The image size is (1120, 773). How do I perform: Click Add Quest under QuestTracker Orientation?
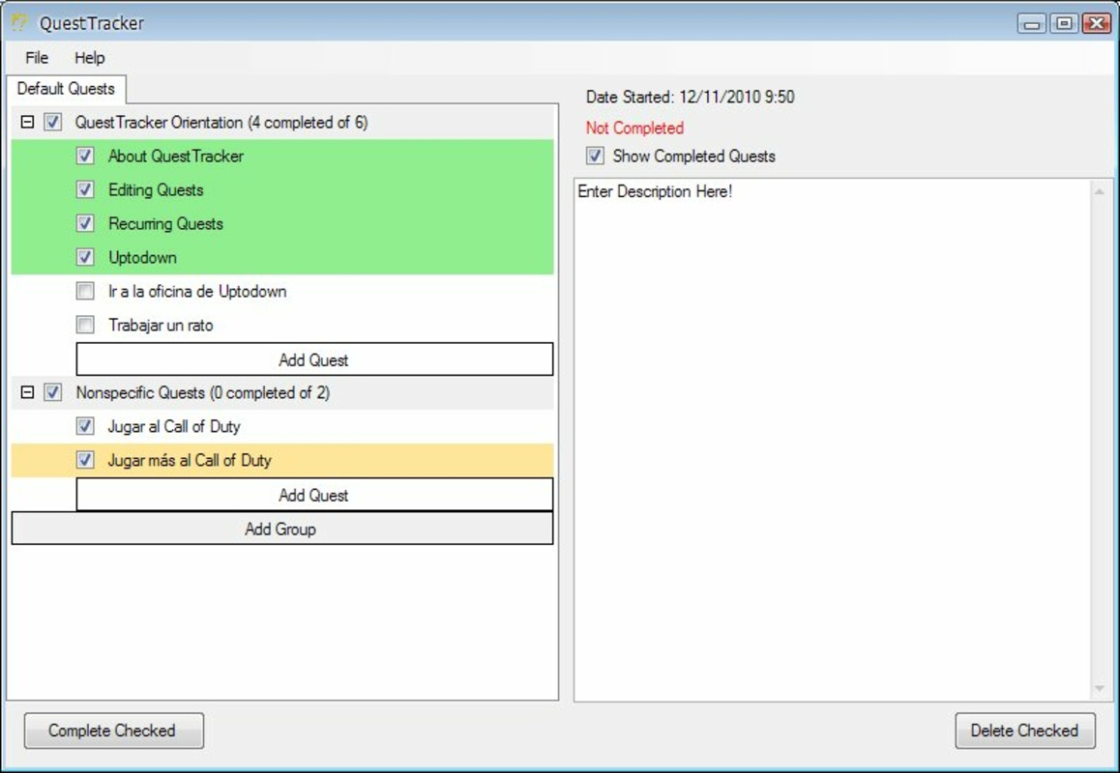pos(314,359)
